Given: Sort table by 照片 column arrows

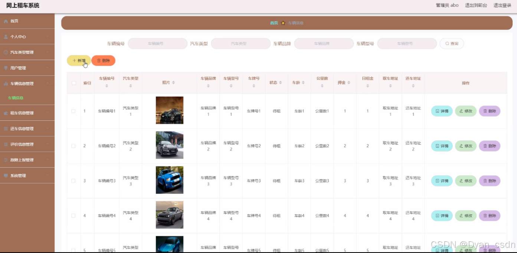Looking at the screenshot, I should point(173,82).
